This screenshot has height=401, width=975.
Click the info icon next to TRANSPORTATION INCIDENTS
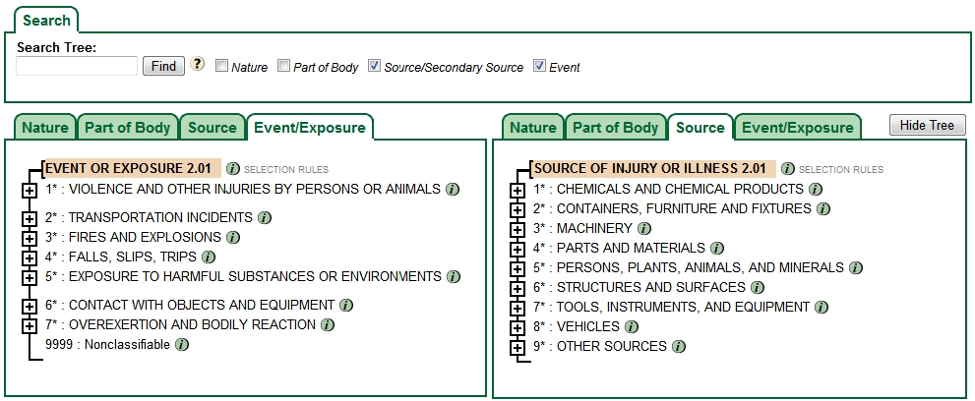click(265, 217)
